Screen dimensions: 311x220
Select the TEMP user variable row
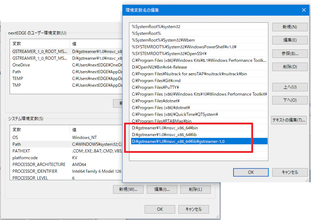pos(67,79)
